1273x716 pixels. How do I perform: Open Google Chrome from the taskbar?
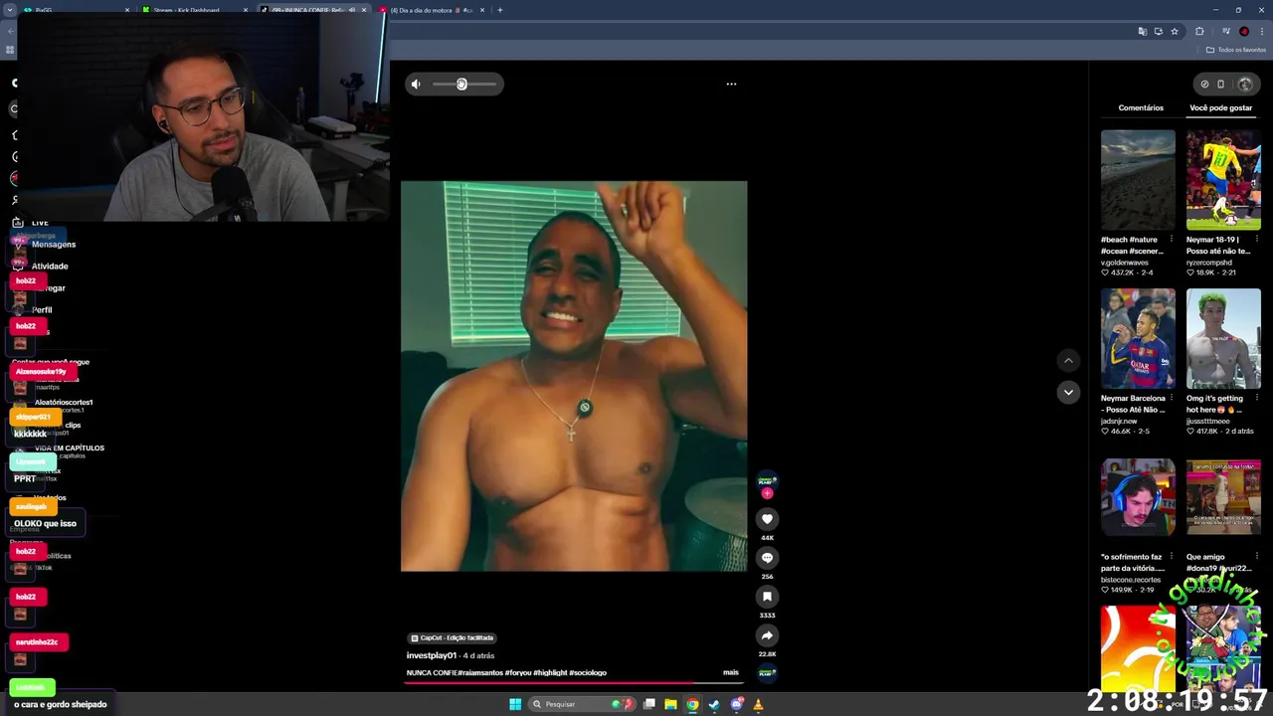pos(692,704)
